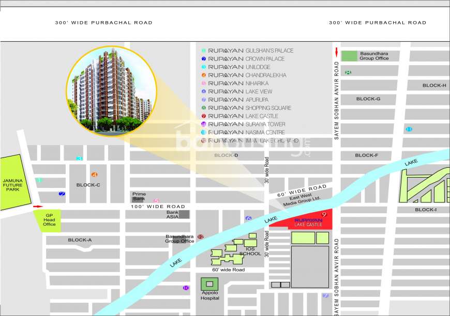Viewport: 450px width, 316px height.
Task: Click the legend bullet beside Chandralekha
Action: pyautogui.click(x=203, y=75)
